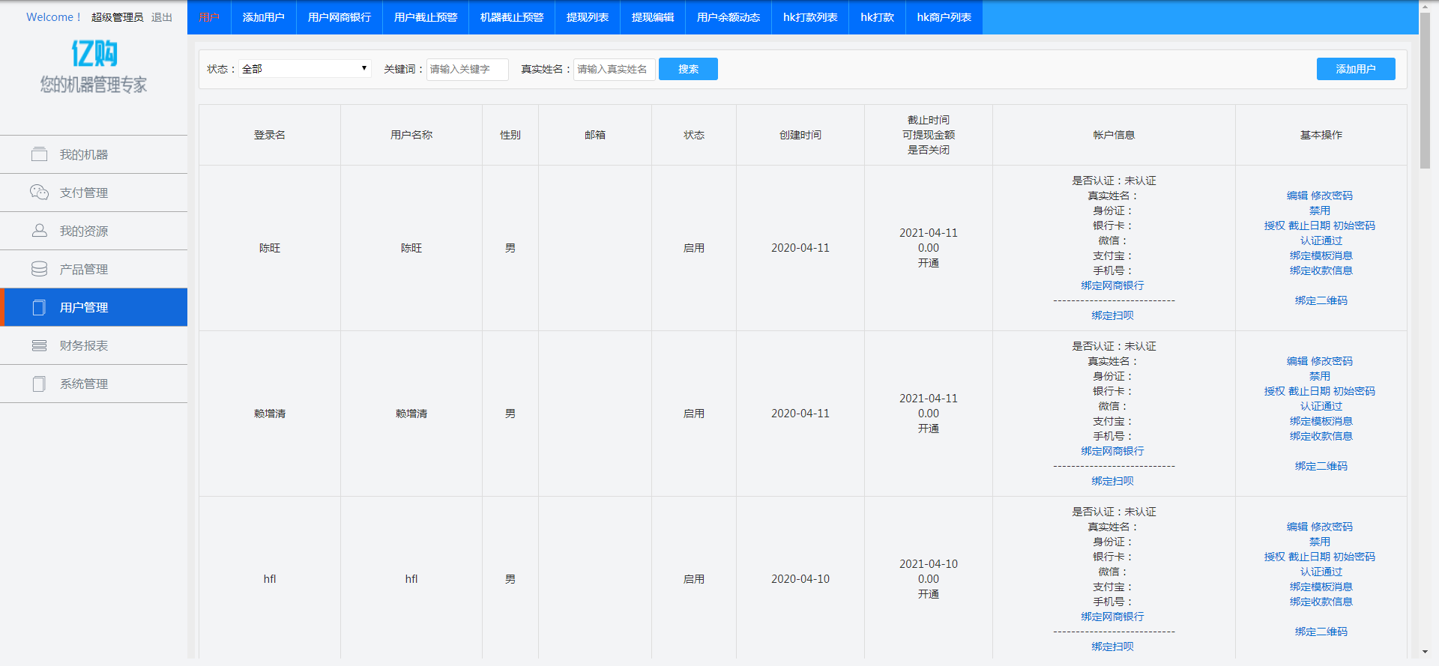Viewport: 1439px width, 666px height.
Task: Click the 产品管理 database icon
Action: click(39, 269)
